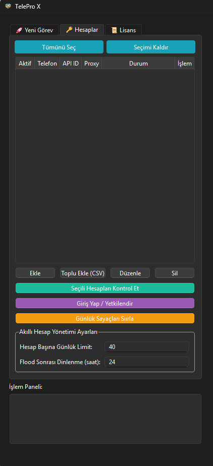Viewport: 213px width, 466px height.
Task: Sort table by the Durum column header
Action: click(138, 64)
